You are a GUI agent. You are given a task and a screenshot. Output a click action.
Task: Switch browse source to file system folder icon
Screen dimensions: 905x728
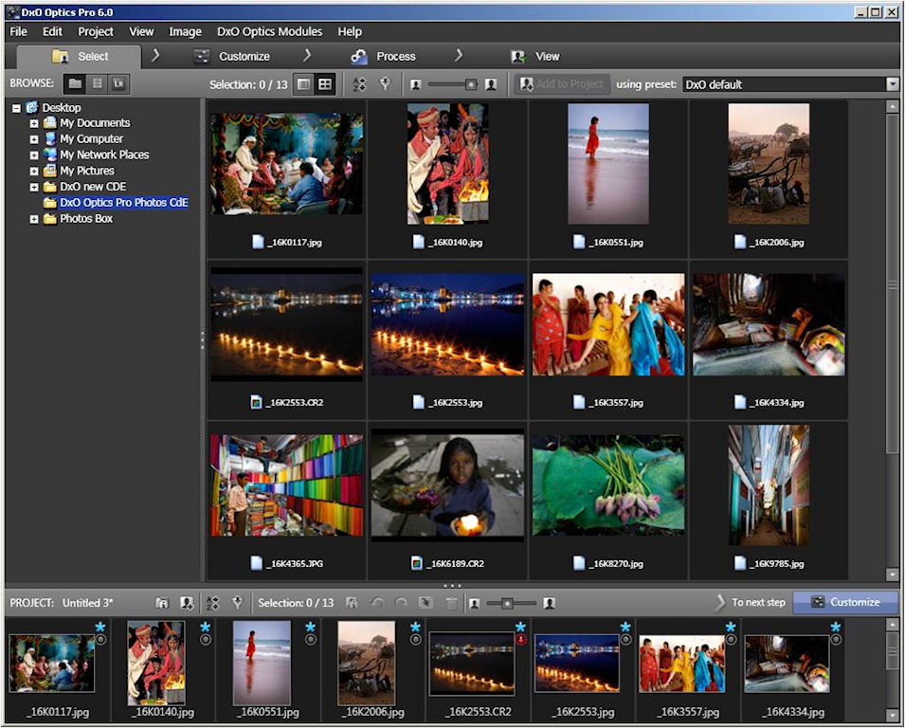point(75,84)
